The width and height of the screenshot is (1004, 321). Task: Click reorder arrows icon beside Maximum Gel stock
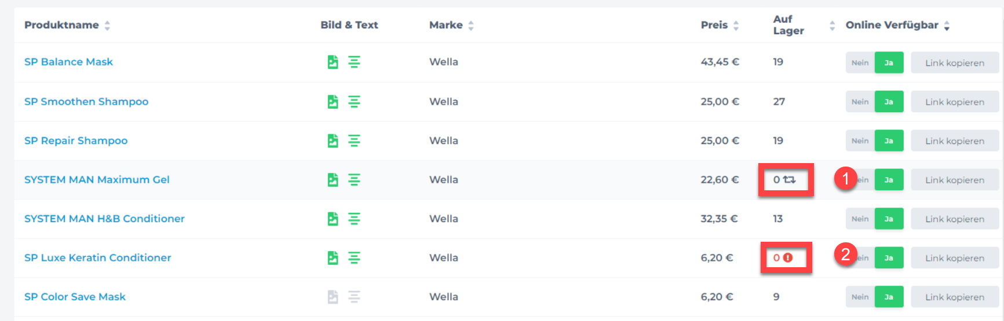click(x=790, y=180)
